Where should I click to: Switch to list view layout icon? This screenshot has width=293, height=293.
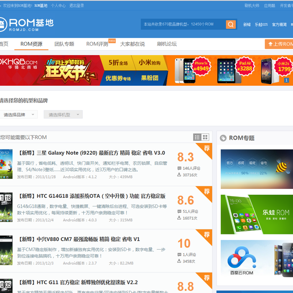tap(197, 137)
